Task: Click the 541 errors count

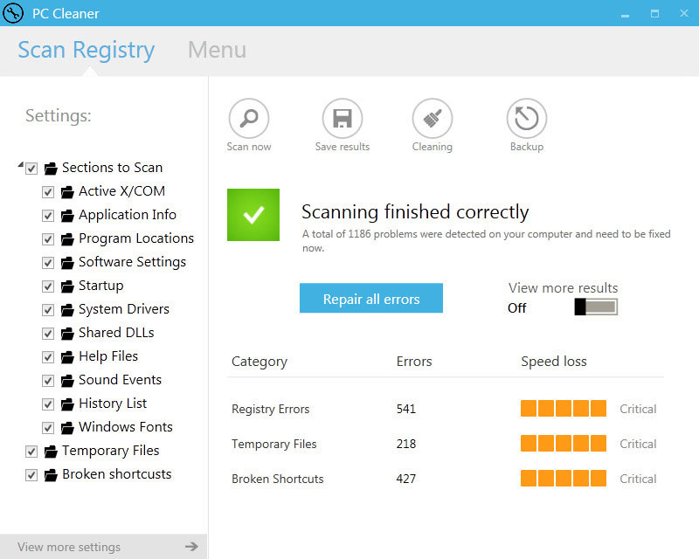Action: tap(405, 409)
